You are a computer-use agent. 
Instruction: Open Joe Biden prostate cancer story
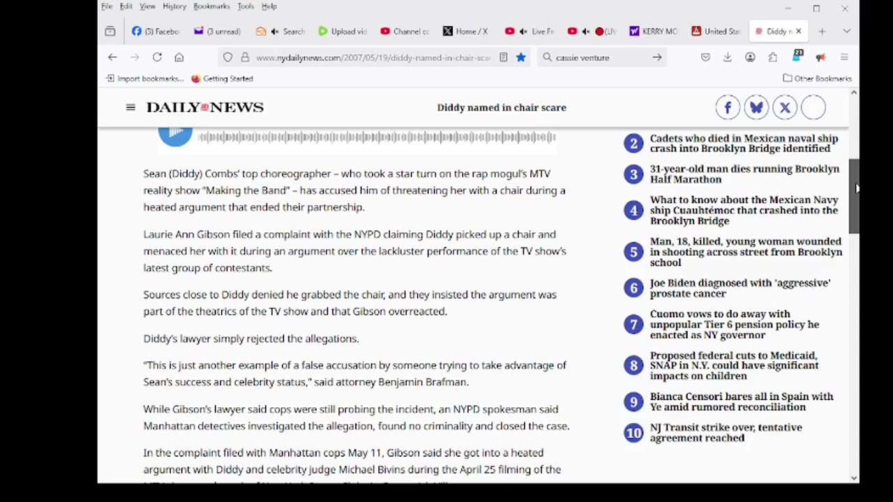(740, 288)
